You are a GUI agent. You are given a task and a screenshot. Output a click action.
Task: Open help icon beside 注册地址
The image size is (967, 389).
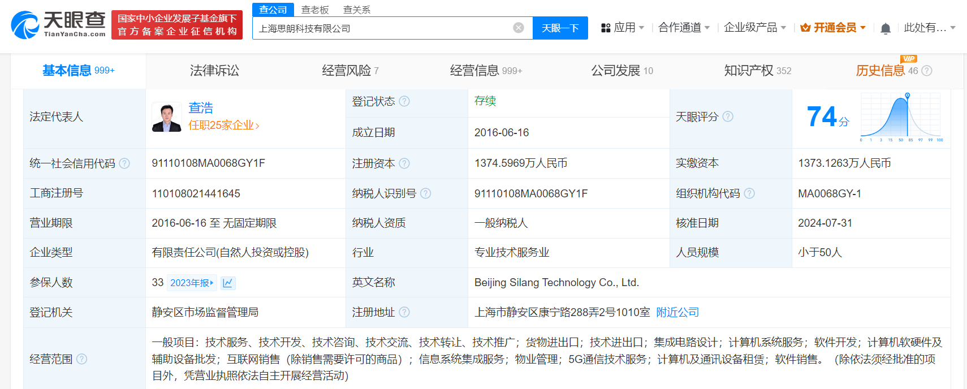[x=404, y=312]
